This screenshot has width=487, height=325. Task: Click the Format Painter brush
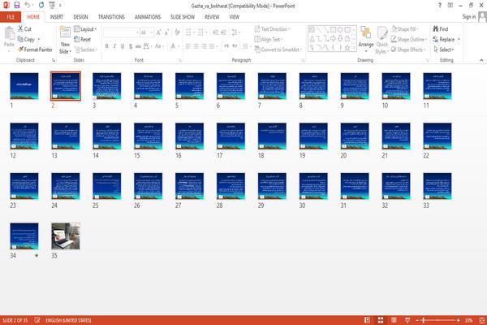point(20,50)
